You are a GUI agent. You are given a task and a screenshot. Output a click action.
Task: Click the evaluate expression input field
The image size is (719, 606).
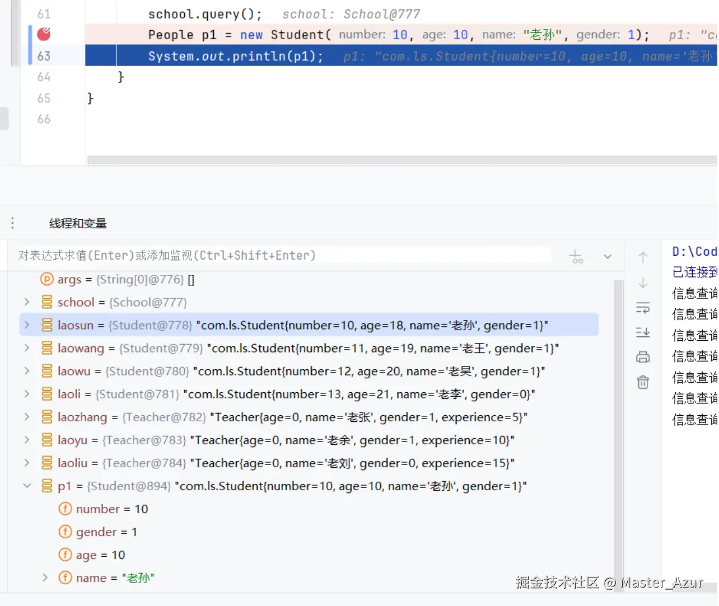(x=284, y=256)
